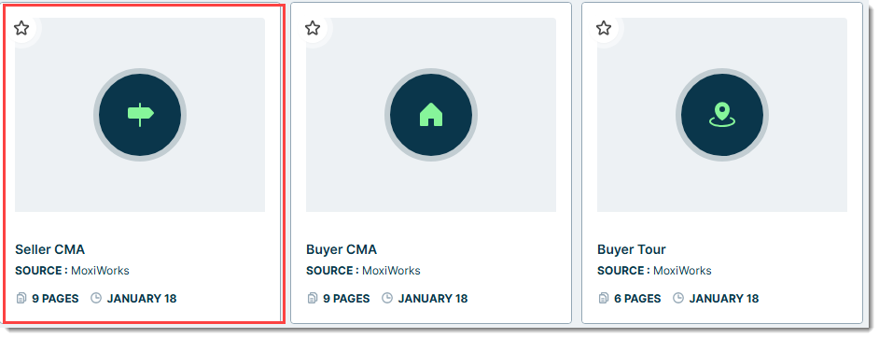Click 6 PAGES label on Buyer Tour
The image size is (879, 338).
(637, 299)
